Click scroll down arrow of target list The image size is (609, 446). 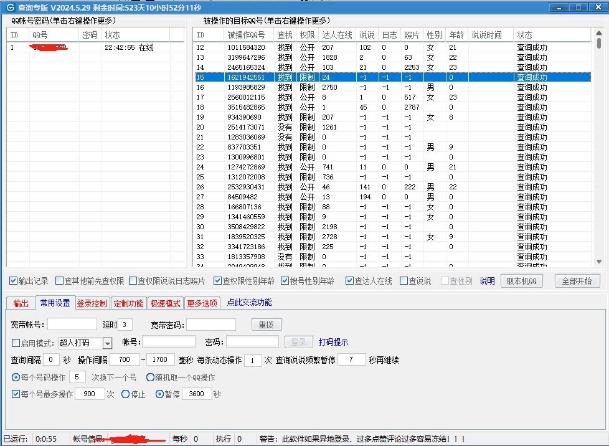point(599,262)
